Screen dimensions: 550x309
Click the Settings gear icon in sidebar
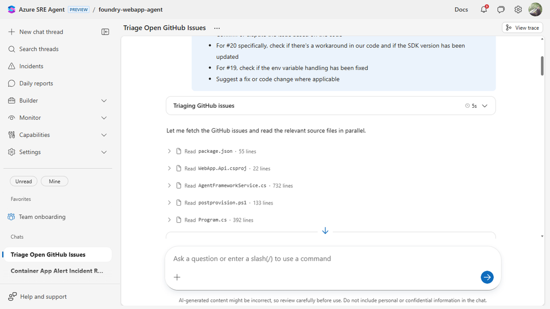12,152
